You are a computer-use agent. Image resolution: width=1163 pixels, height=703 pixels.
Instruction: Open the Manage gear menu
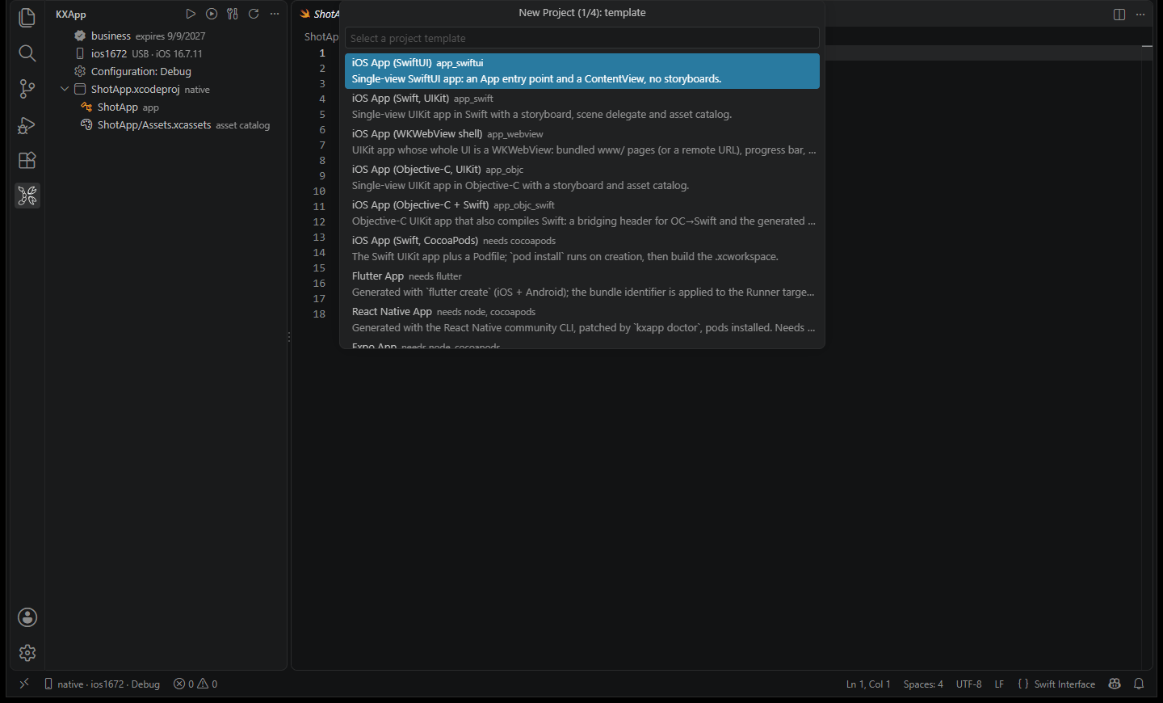pos(27,653)
